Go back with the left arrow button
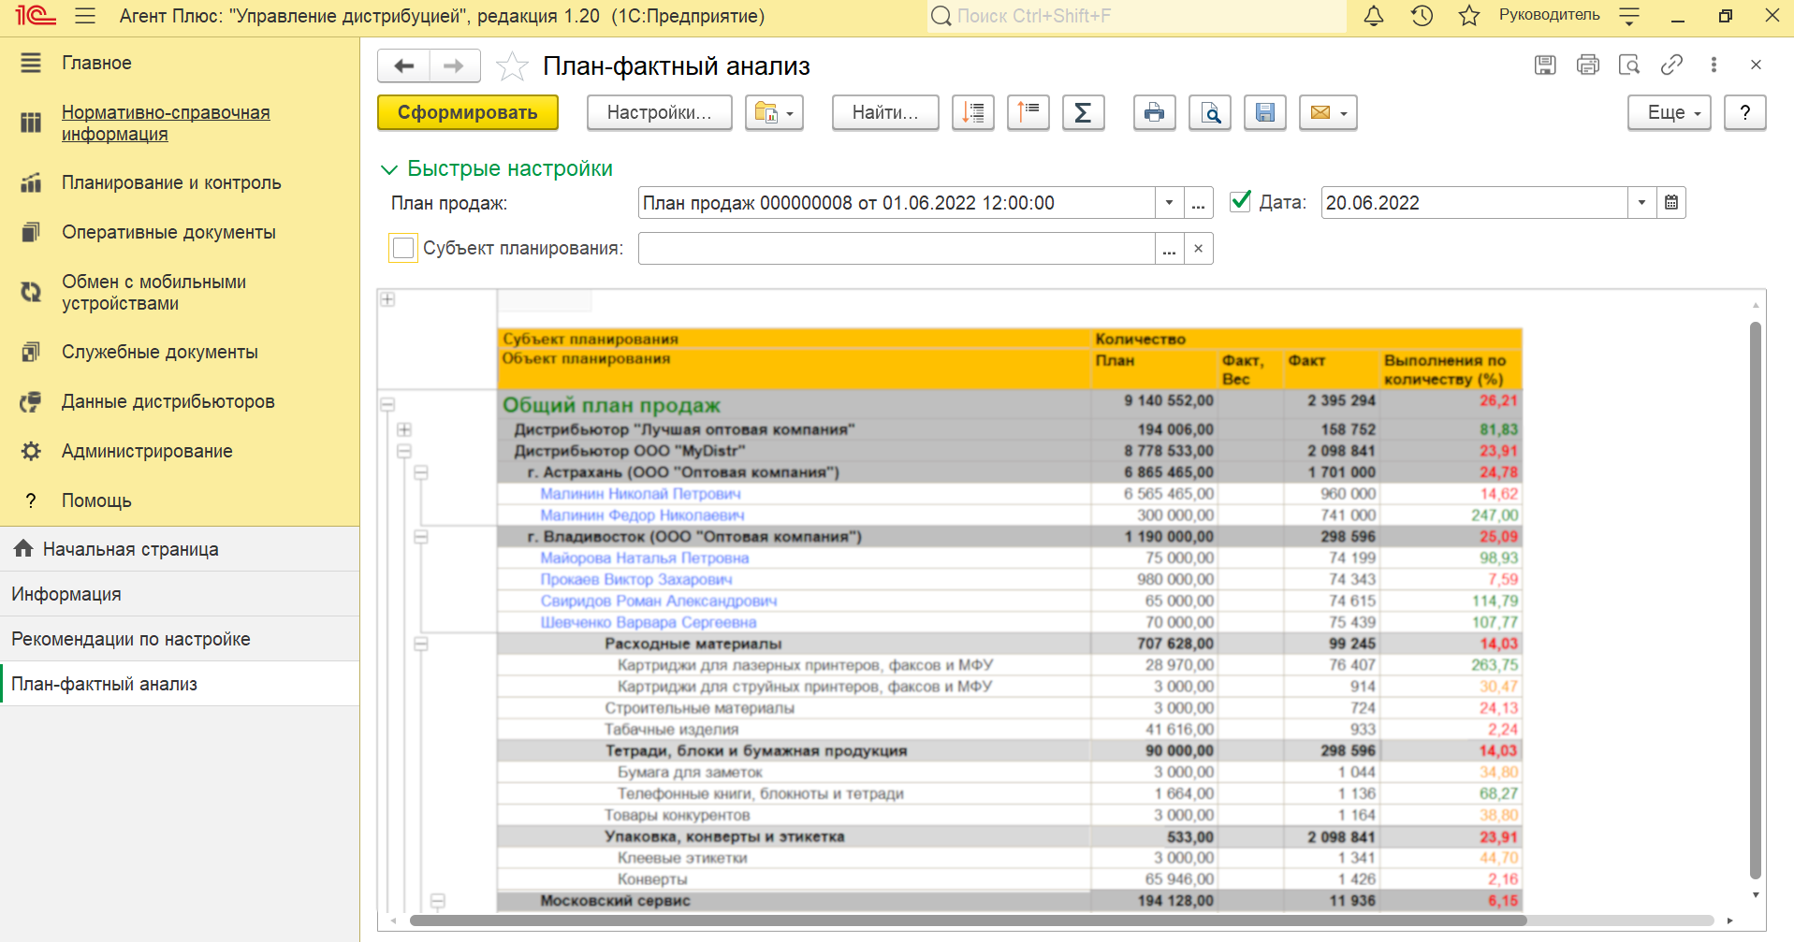 (x=403, y=65)
